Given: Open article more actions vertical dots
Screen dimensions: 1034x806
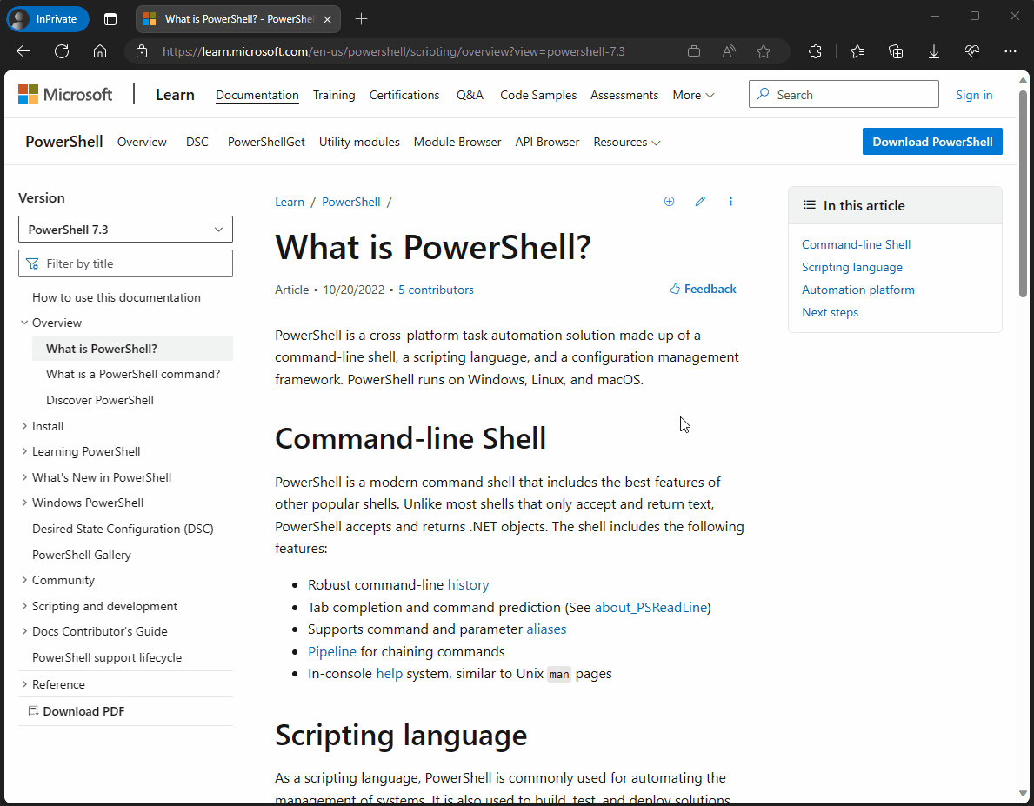Looking at the screenshot, I should [730, 202].
